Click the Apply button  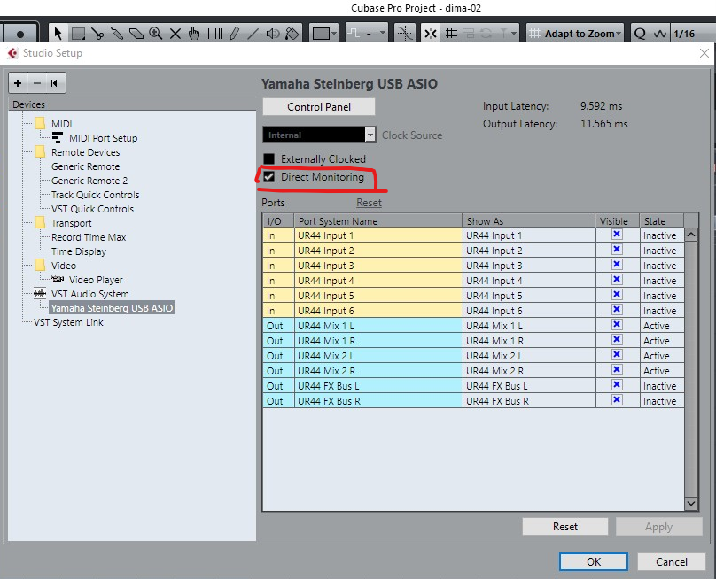(x=658, y=527)
